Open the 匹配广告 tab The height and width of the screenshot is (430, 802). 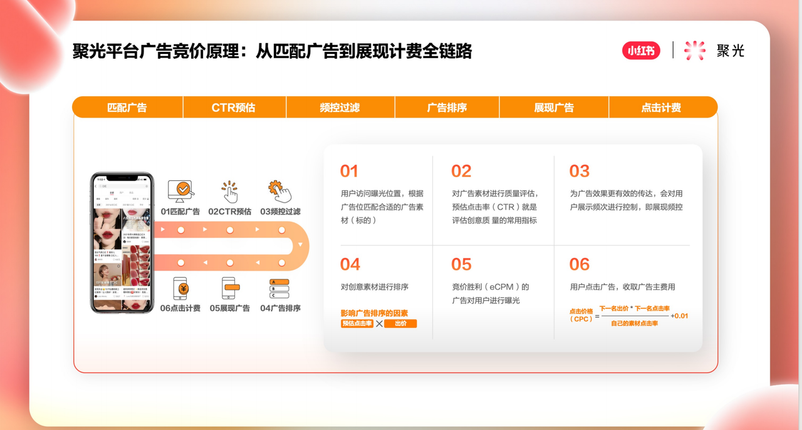coord(127,107)
